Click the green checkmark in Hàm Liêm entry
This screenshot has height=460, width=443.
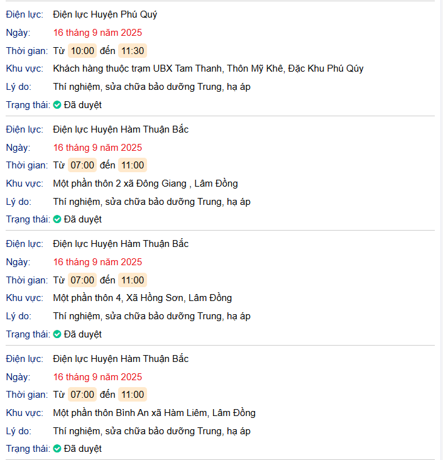(57, 449)
